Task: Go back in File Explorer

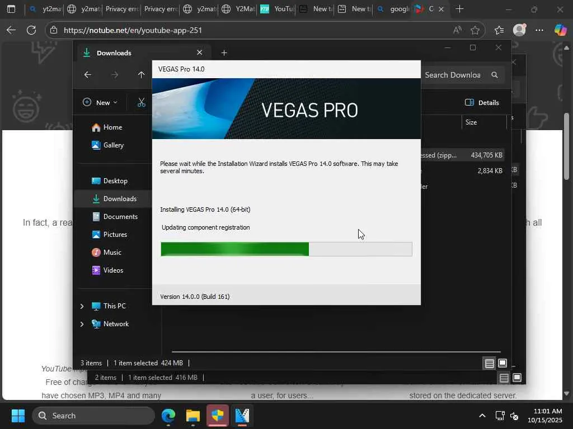Action: coord(88,75)
